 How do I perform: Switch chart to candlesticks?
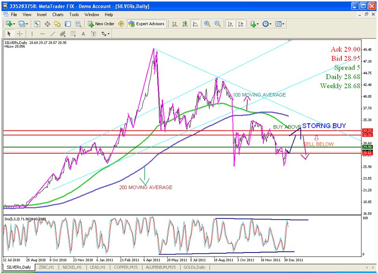tap(185, 24)
